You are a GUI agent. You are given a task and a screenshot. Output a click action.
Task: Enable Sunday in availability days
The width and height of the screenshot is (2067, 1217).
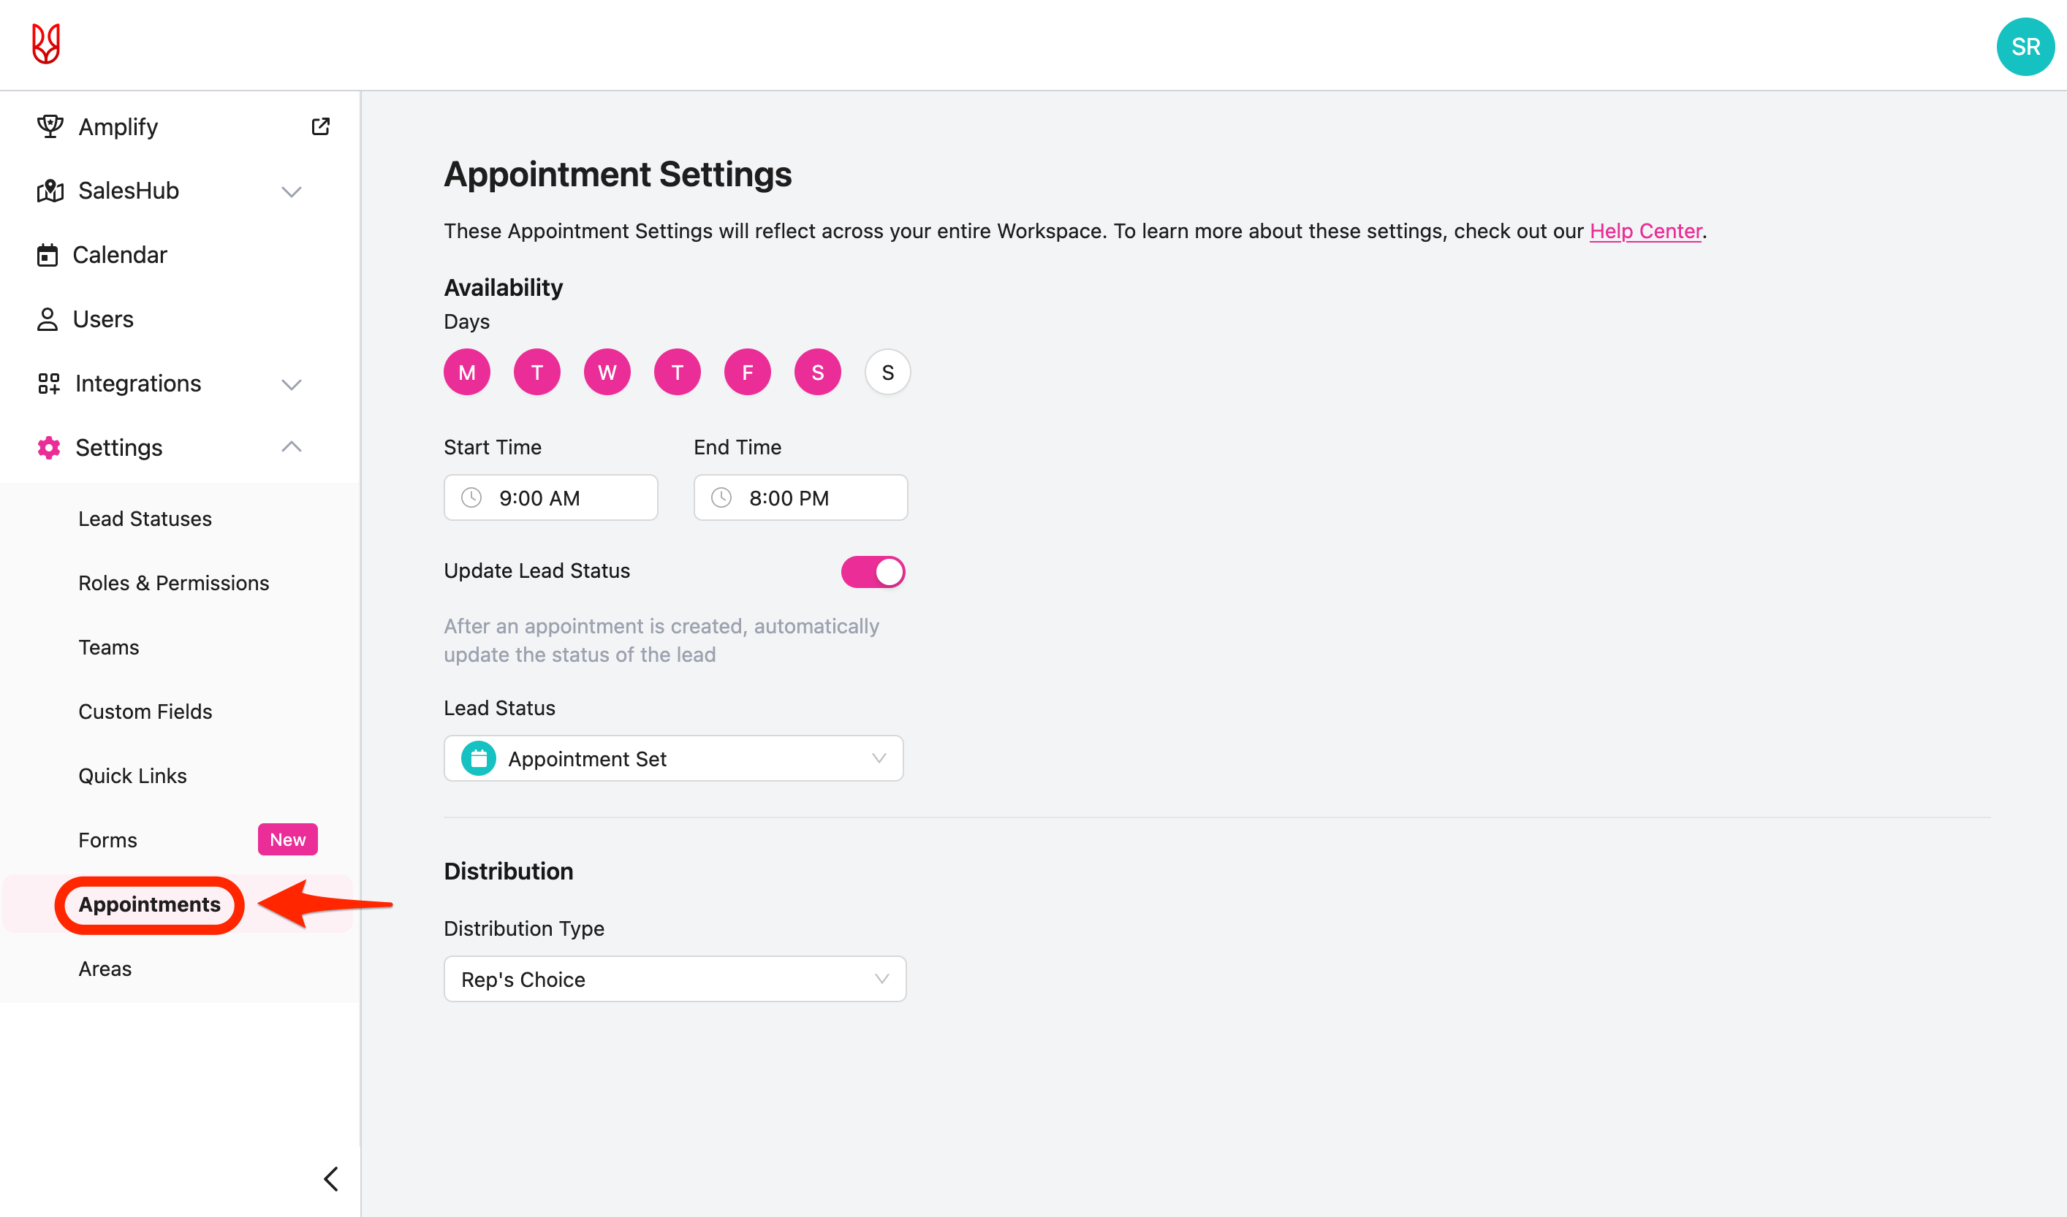click(x=887, y=373)
